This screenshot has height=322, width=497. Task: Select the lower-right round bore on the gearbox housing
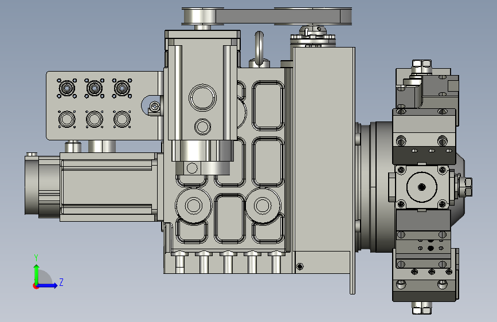point(263,205)
